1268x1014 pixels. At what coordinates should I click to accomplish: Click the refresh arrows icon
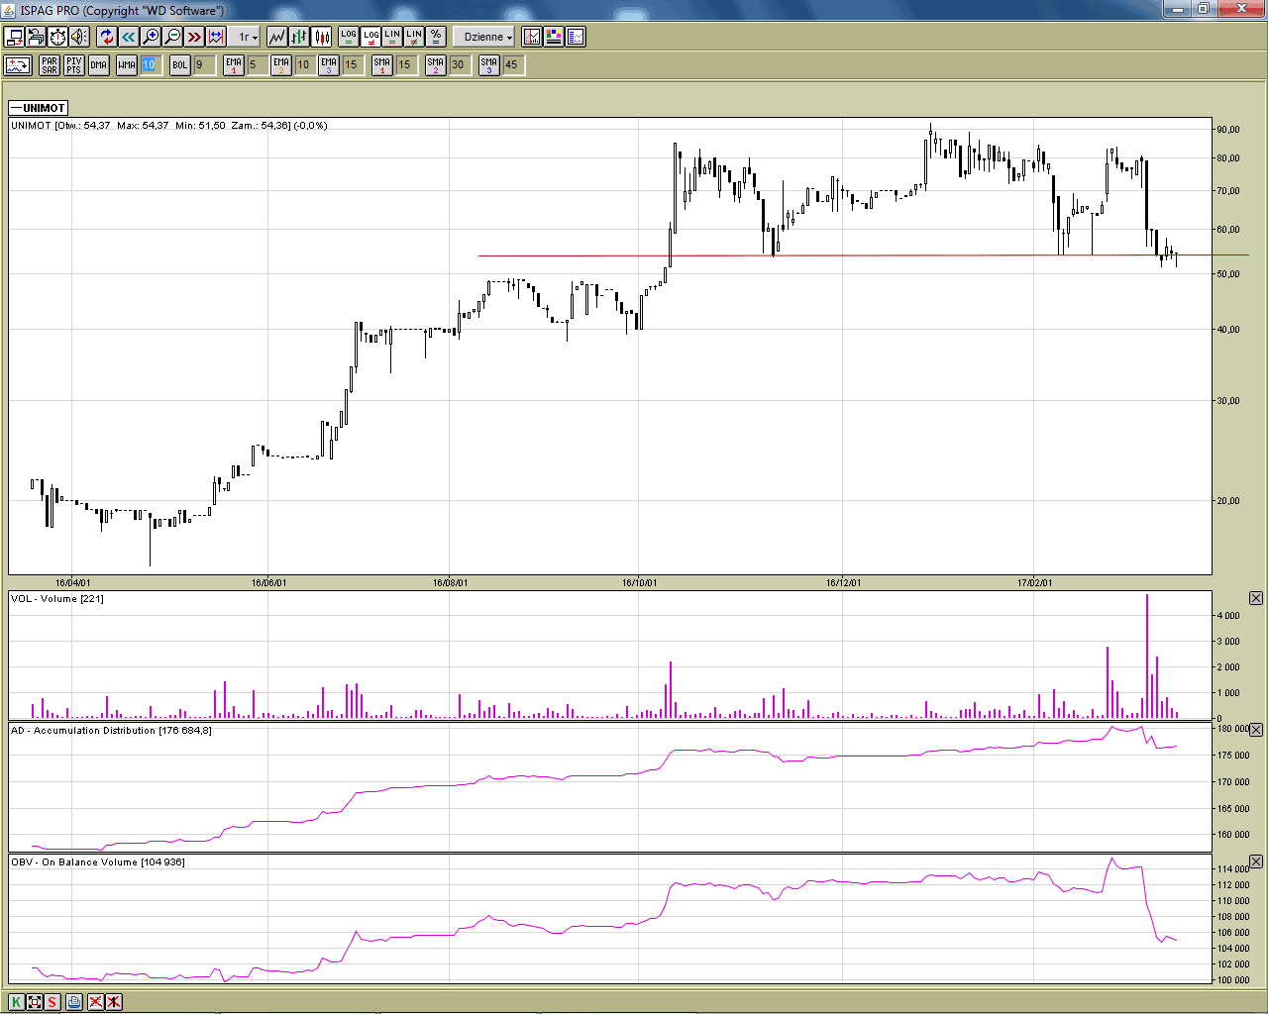click(x=106, y=37)
